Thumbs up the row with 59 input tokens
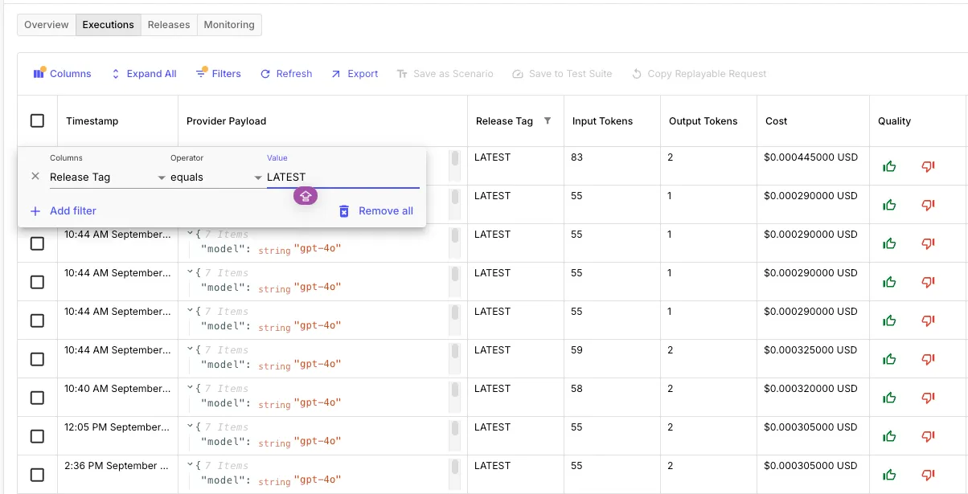The image size is (968, 494). (889, 359)
